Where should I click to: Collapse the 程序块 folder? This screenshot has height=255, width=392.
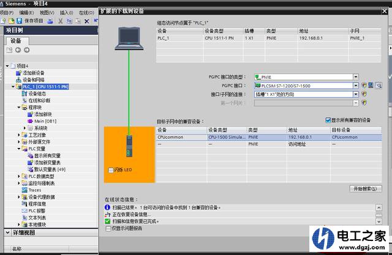pyautogui.click(x=19, y=107)
